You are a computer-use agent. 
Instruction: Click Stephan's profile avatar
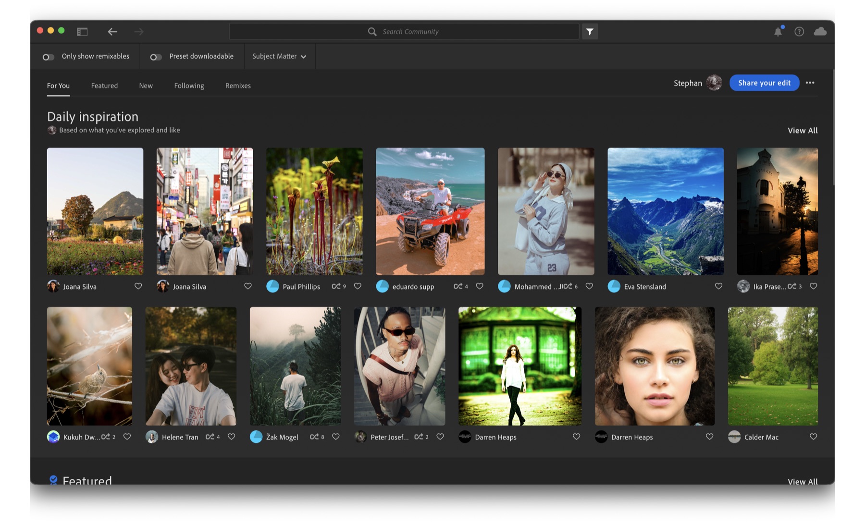pyautogui.click(x=714, y=83)
